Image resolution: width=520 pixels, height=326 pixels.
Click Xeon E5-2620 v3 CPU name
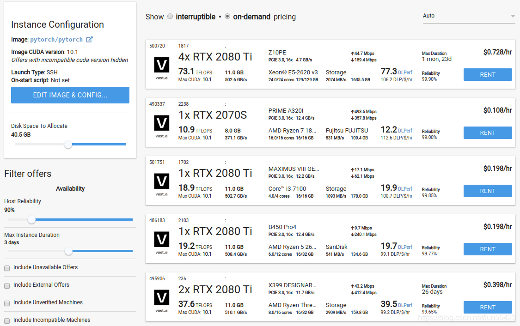(x=293, y=72)
